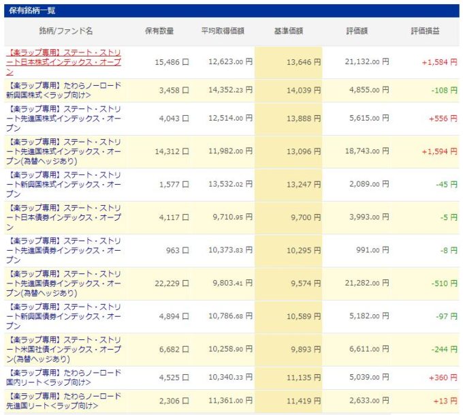Select the 22,229 口 quantity cell
Screen dimensions: 463x415
172,283
